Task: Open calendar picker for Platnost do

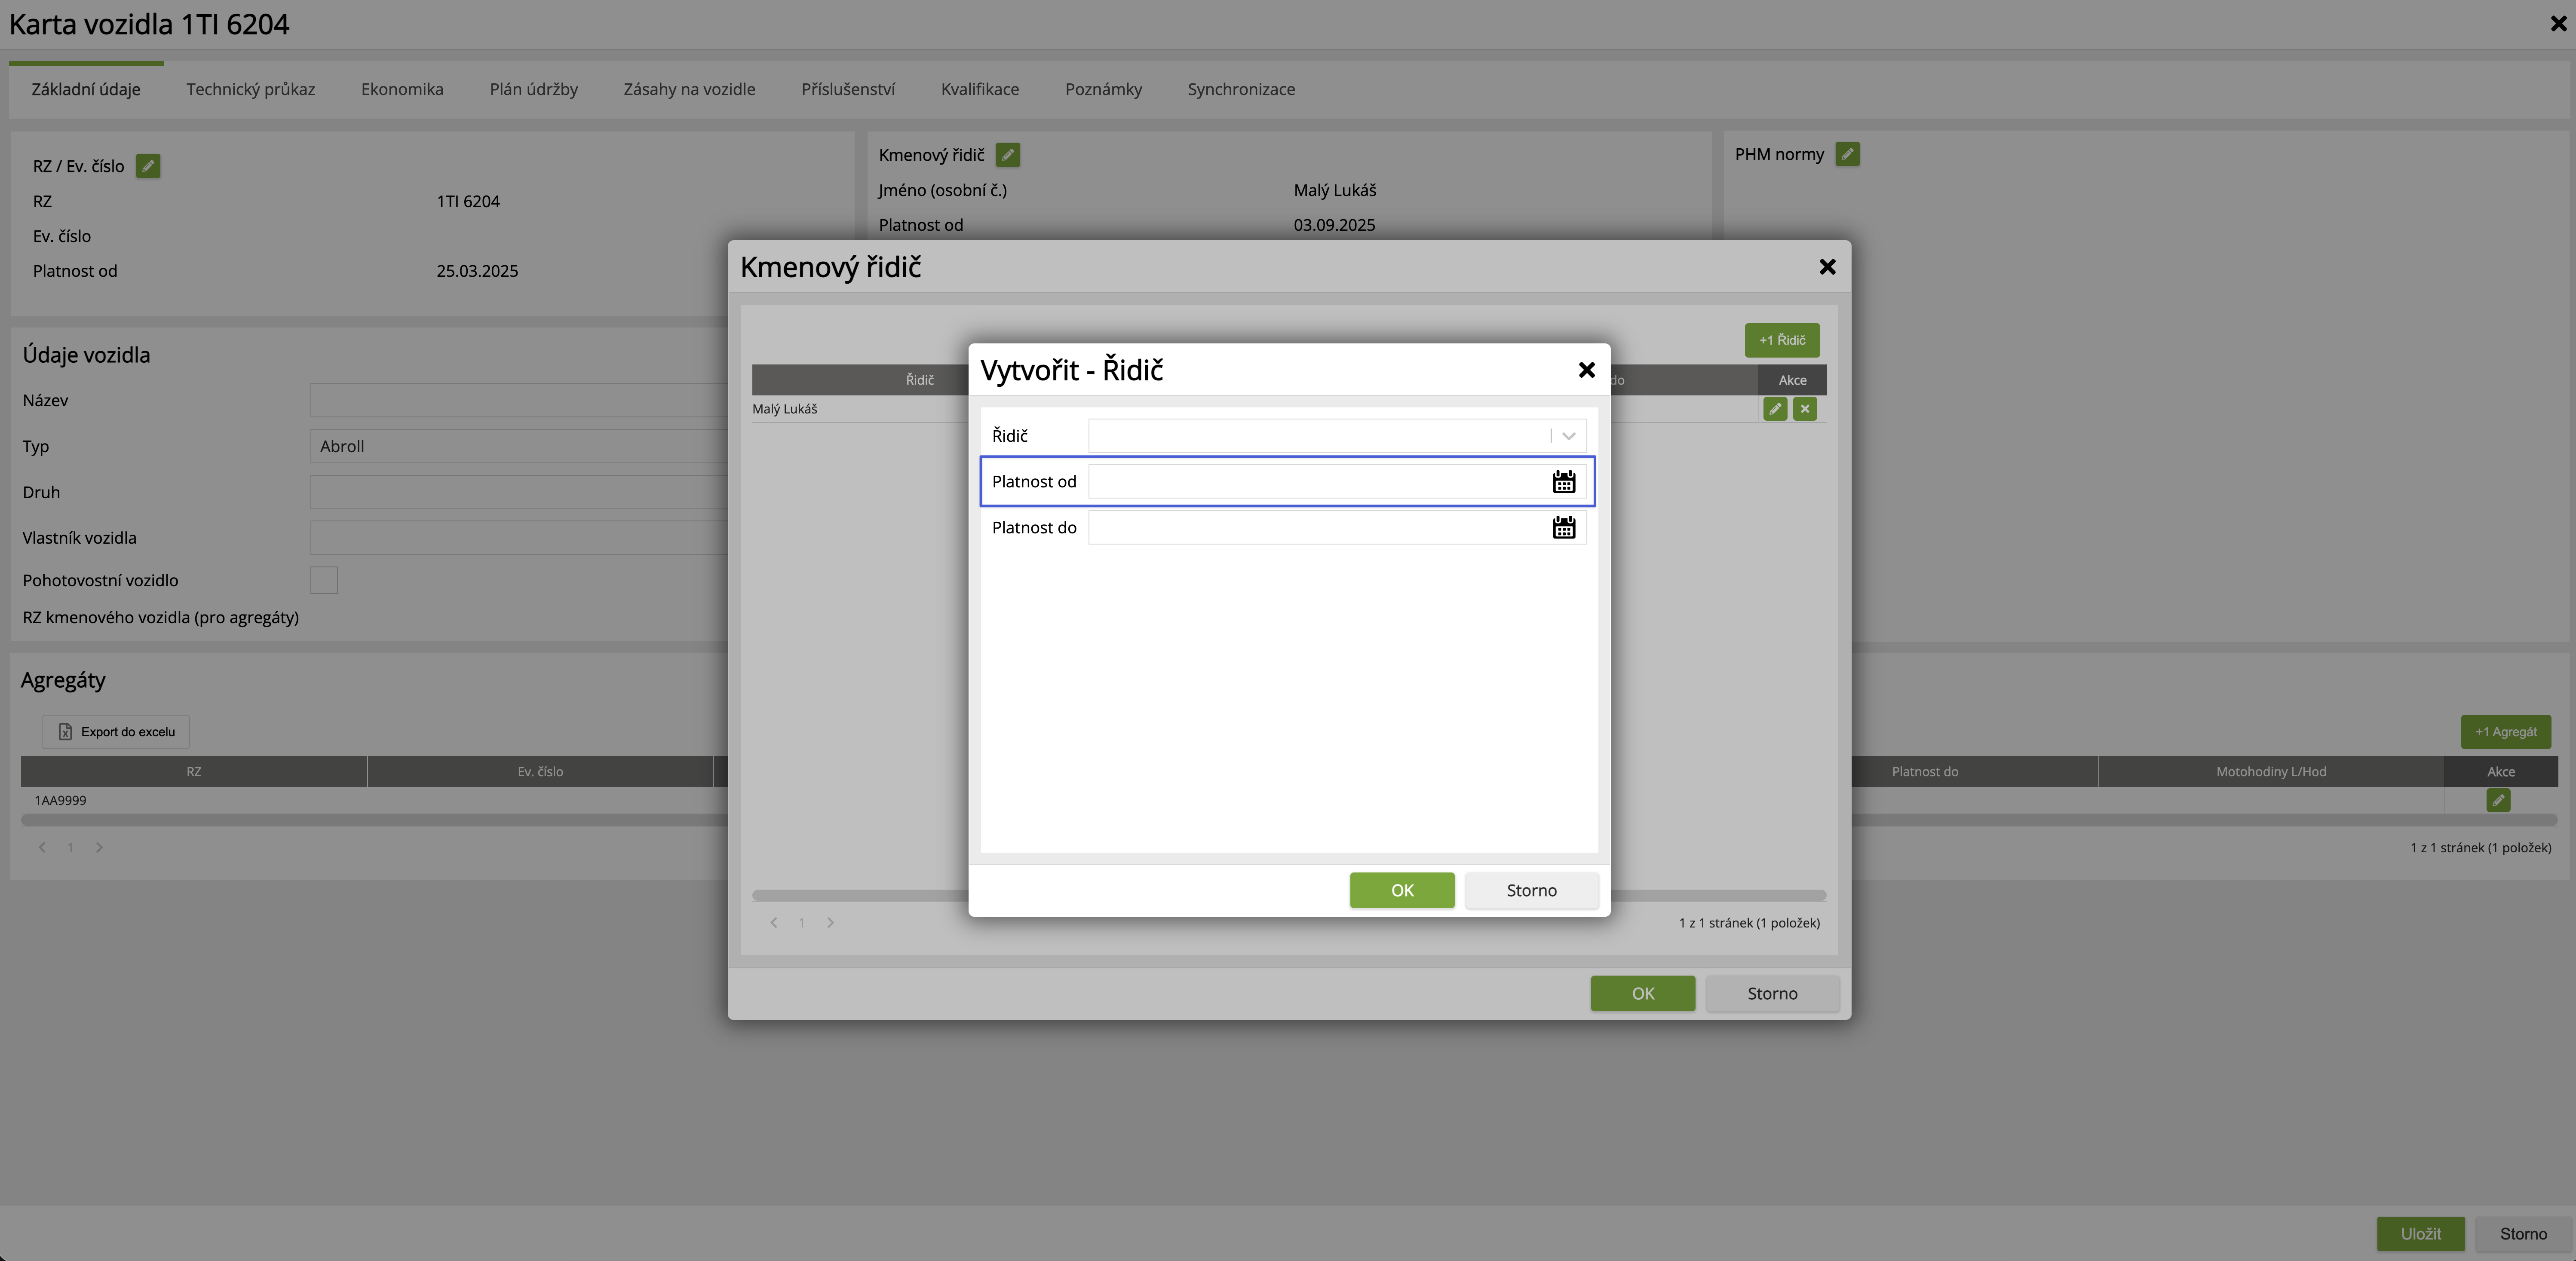Action: tap(1563, 528)
